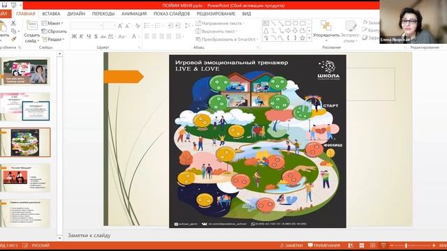This screenshot has height=251, width=447.
Task: Switch to the ДИЗАЙН tab
Action: 76,14
